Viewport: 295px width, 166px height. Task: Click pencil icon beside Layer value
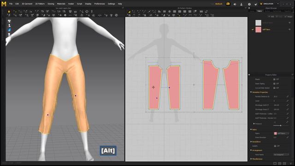(x=288, y=101)
